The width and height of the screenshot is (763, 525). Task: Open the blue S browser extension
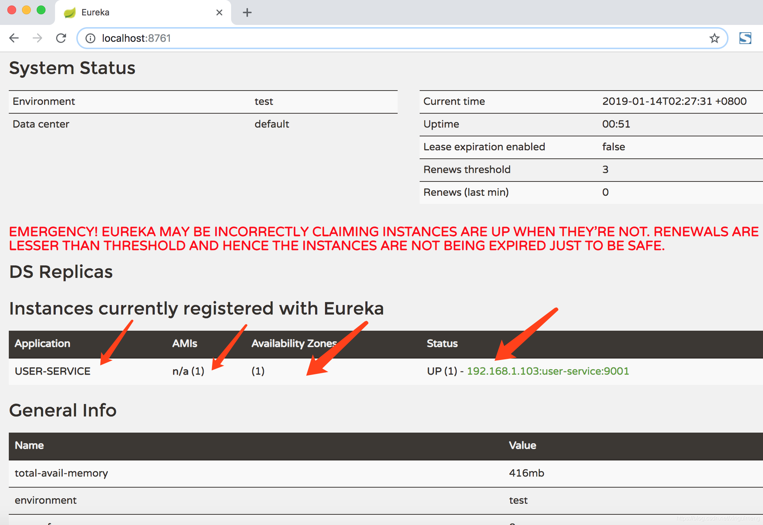click(745, 38)
